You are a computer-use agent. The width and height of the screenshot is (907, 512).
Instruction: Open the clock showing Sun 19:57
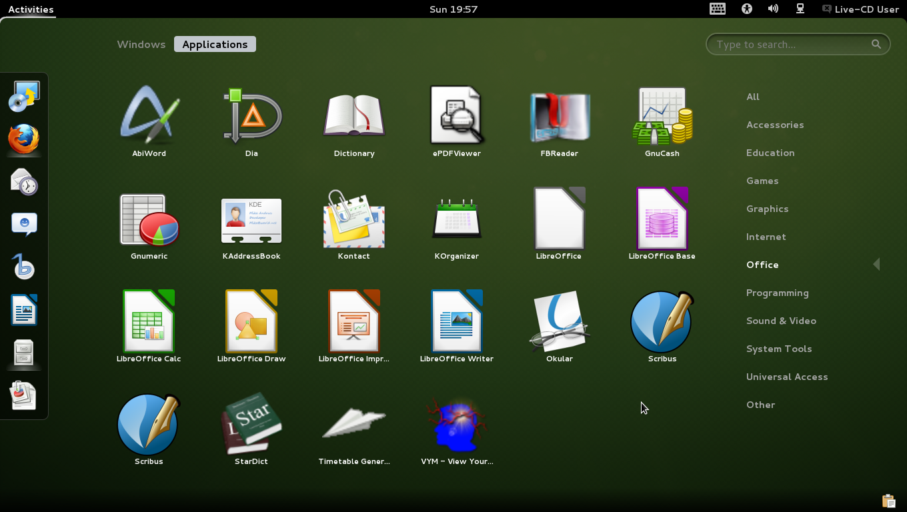[453, 9]
